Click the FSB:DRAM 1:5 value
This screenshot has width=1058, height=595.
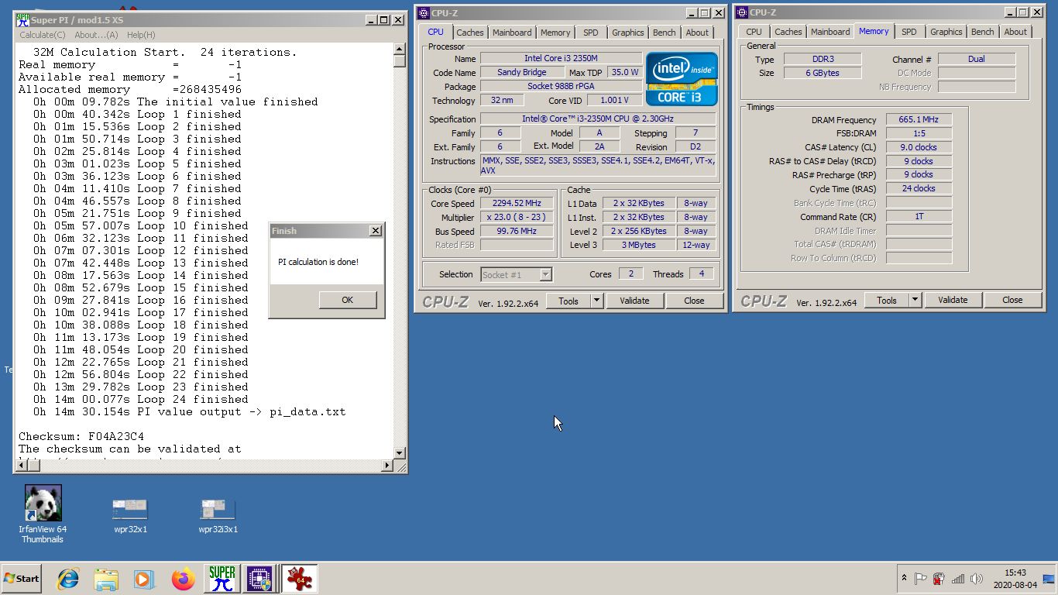[x=919, y=133]
